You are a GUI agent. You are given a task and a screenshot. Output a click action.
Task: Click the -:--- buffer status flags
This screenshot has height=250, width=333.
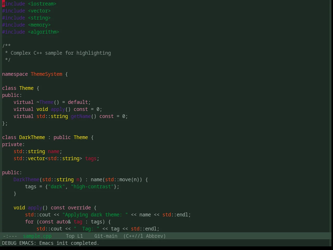10,236
